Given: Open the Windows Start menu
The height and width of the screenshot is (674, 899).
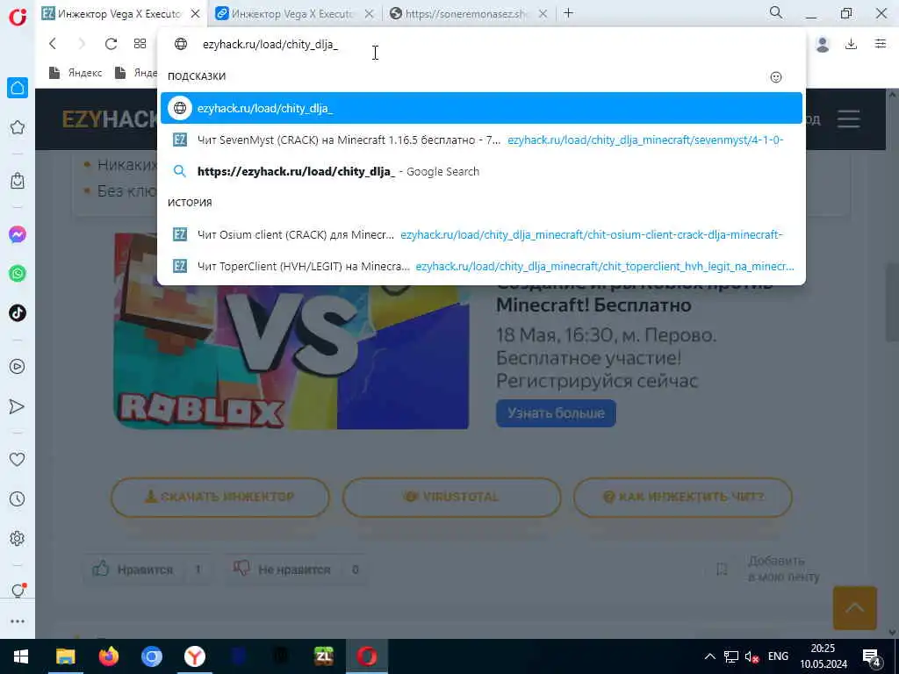Looking at the screenshot, I should pos(21,656).
